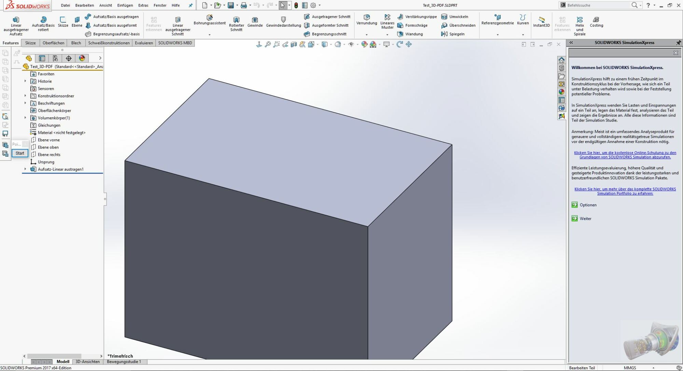Open the ConfigurationManager tab icon
683x371 pixels.
click(55, 58)
